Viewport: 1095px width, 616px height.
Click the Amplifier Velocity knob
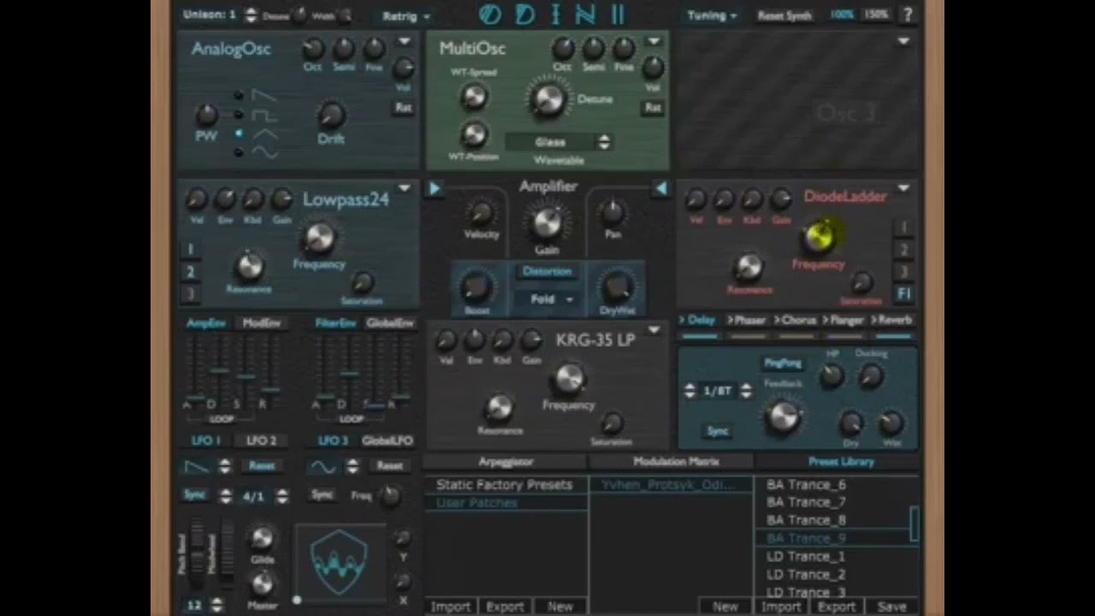481,213
